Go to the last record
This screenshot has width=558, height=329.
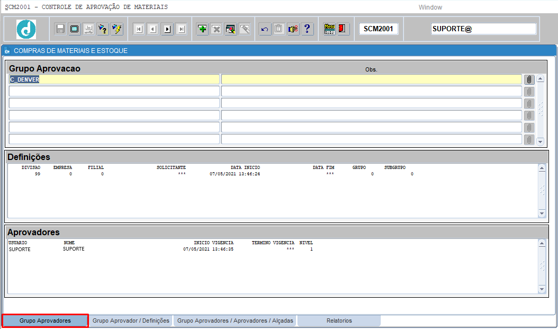[182, 29]
